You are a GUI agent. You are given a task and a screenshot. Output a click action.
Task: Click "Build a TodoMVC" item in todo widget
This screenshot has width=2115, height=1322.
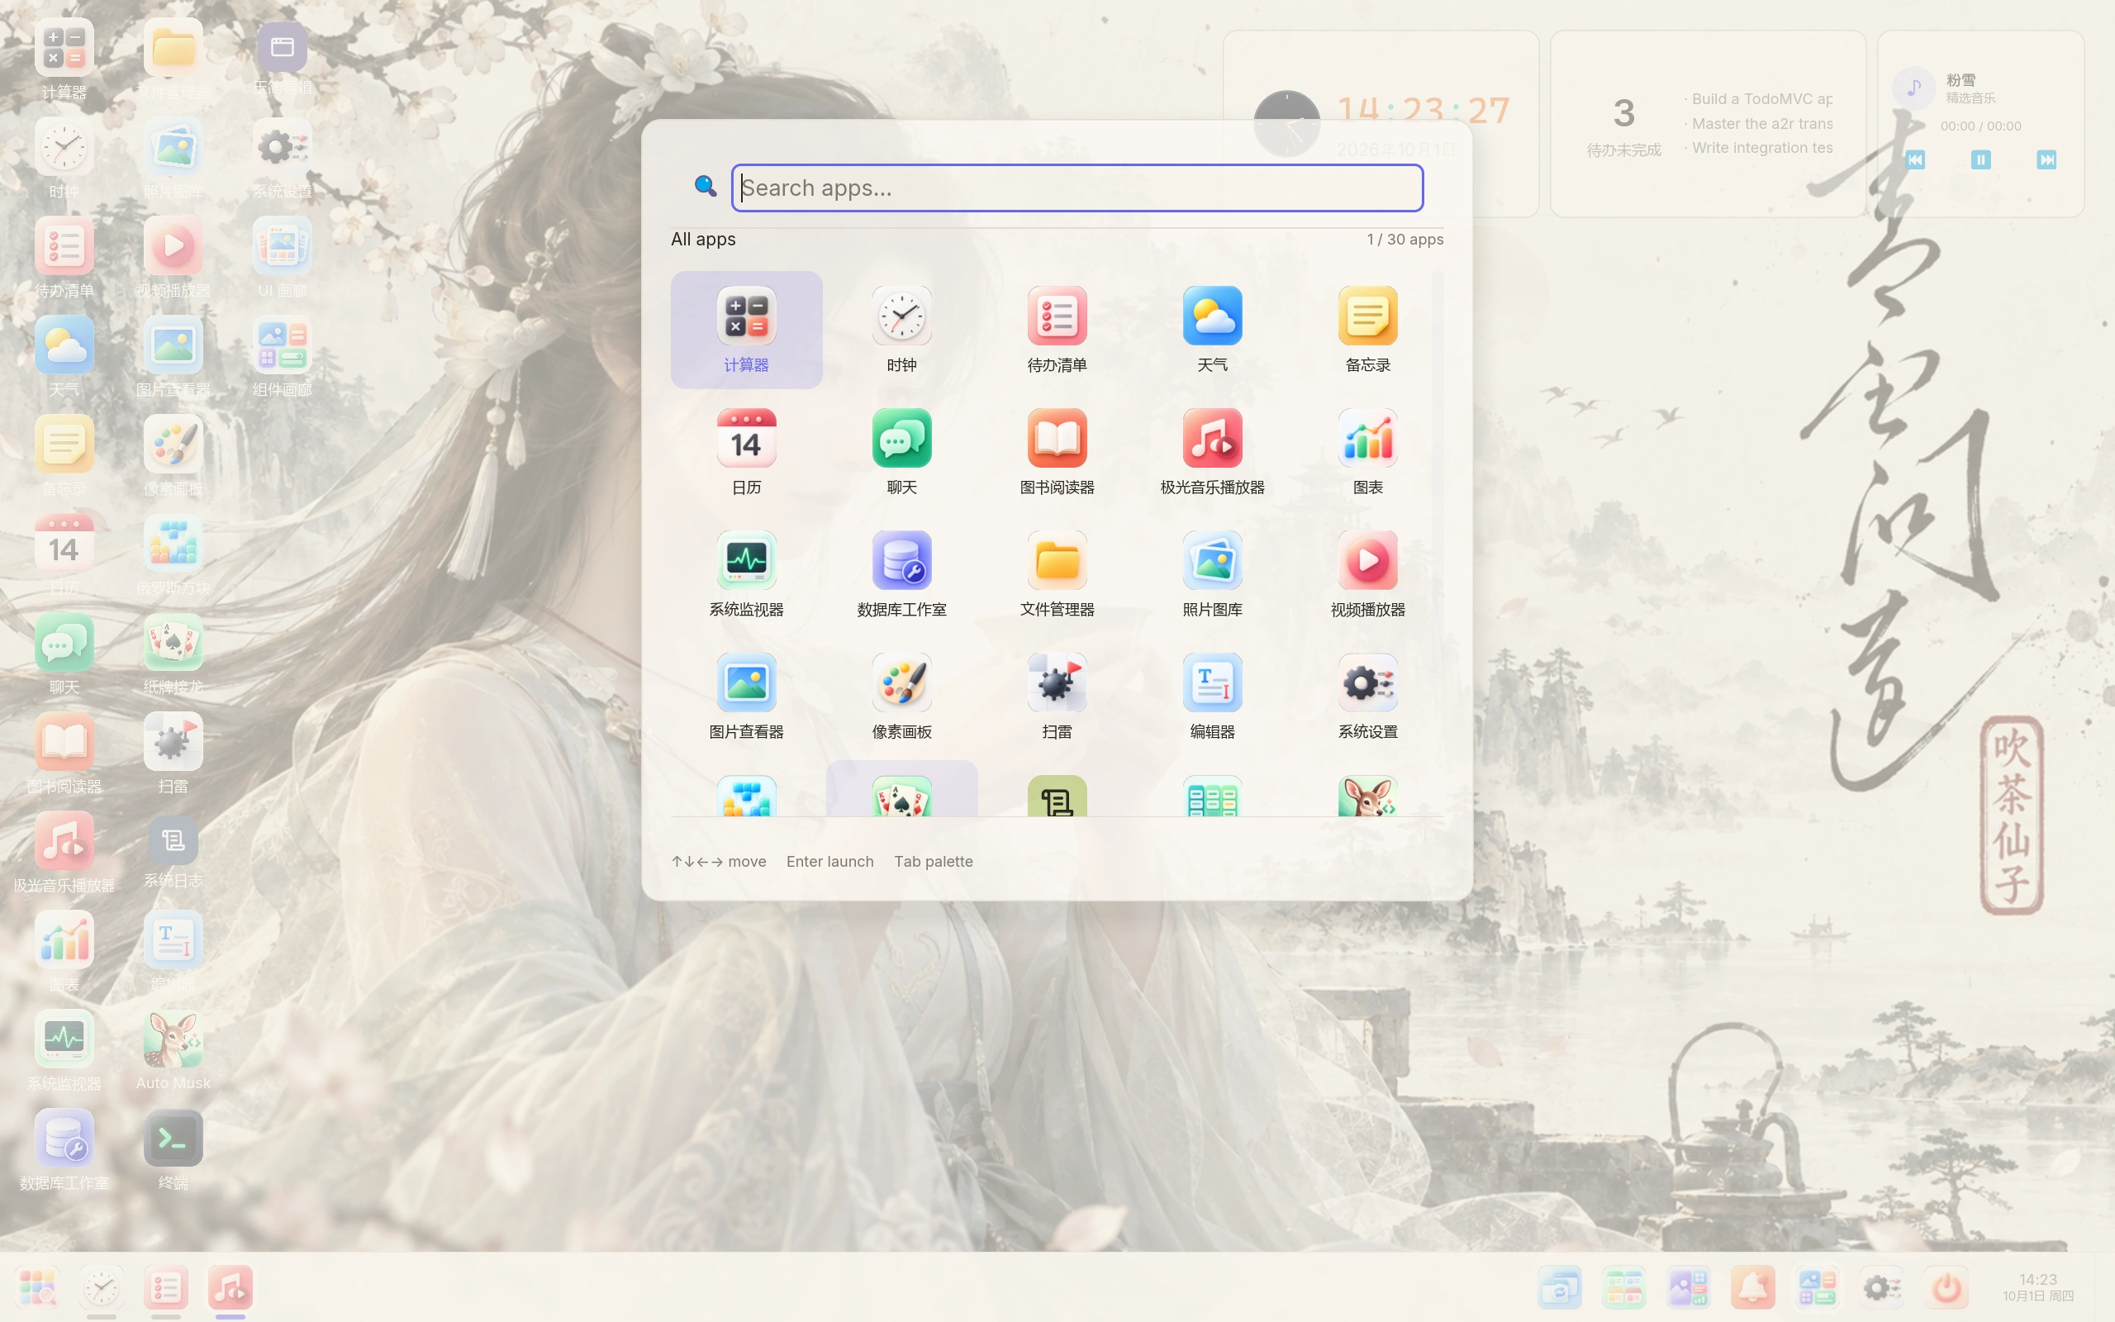click(1758, 99)
